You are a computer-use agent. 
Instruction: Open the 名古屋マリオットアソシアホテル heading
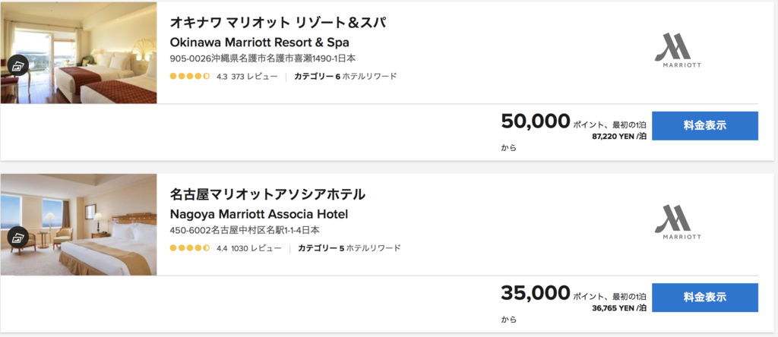click(x=267, y=194)
